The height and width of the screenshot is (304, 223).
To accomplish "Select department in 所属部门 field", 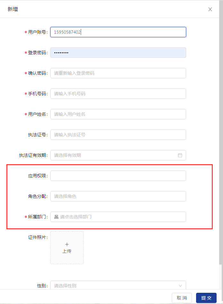I will (122, 217).
